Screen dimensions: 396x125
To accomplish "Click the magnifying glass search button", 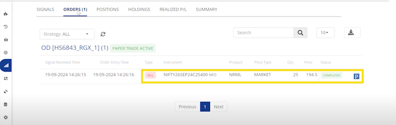I will pos(300,33).
